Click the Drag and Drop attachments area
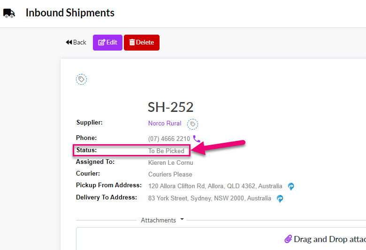The image size is (366, 250). pyautogui.click(x=221, y=239)
